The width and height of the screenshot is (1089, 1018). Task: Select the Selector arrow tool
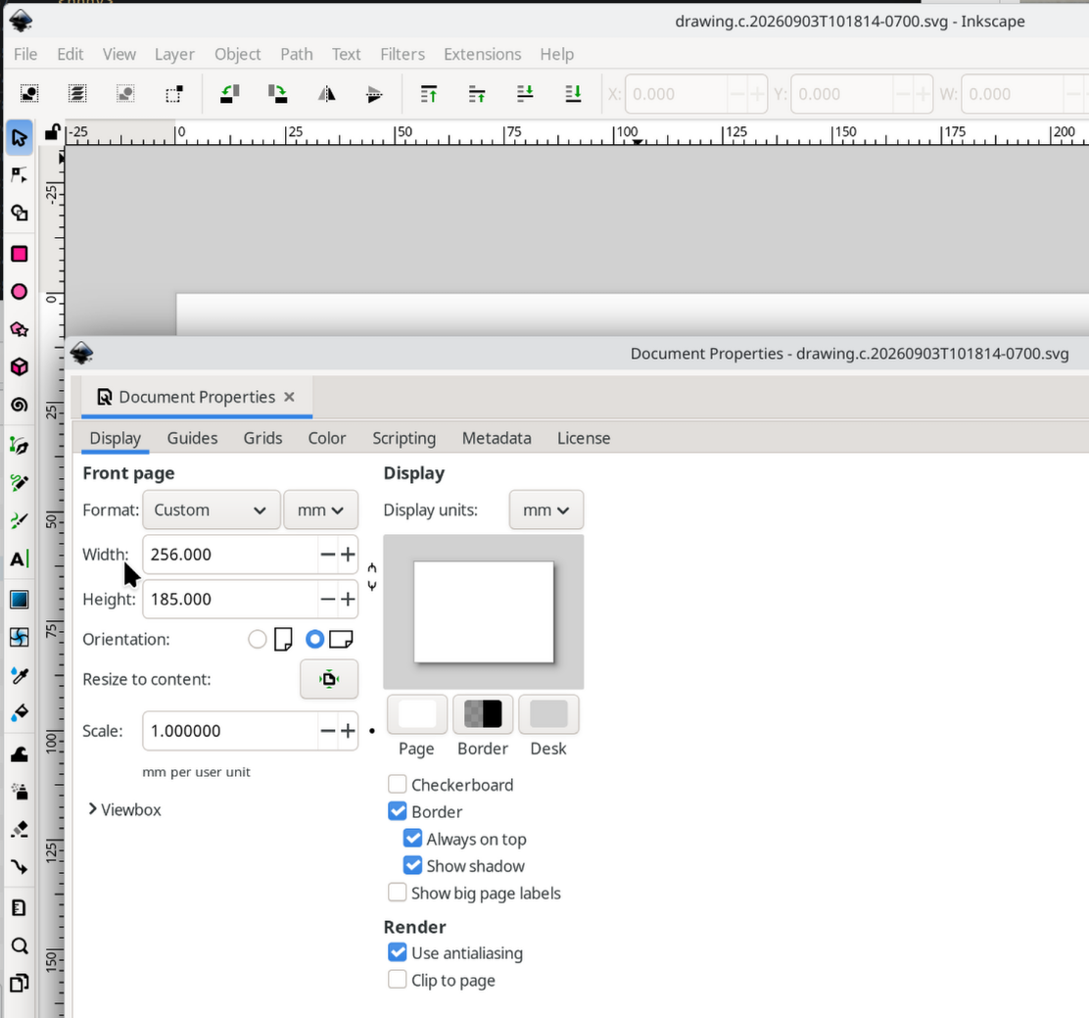[x=20, y=137]
